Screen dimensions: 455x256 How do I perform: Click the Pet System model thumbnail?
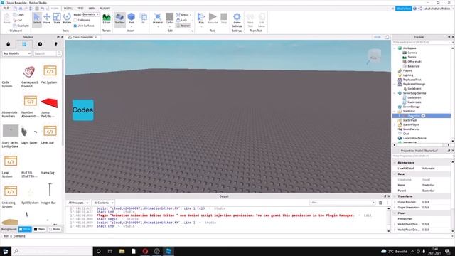coord(50,70)
